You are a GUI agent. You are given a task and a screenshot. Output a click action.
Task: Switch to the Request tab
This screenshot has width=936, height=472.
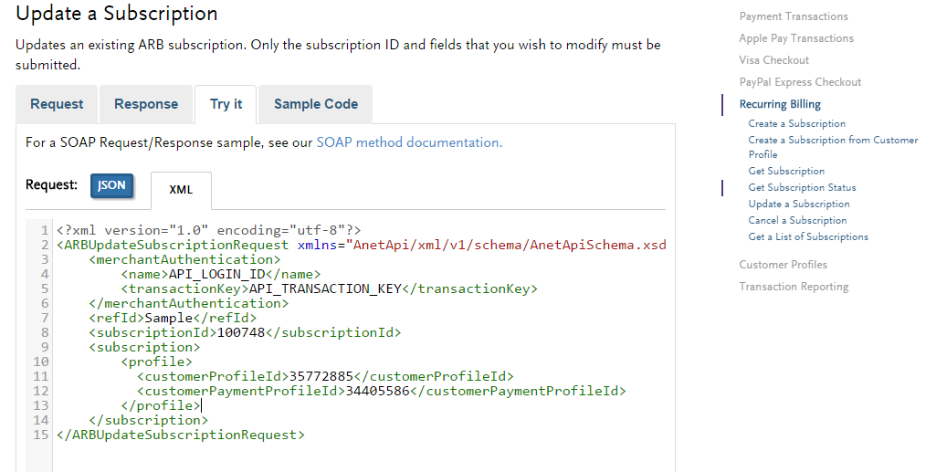point(57,104)
